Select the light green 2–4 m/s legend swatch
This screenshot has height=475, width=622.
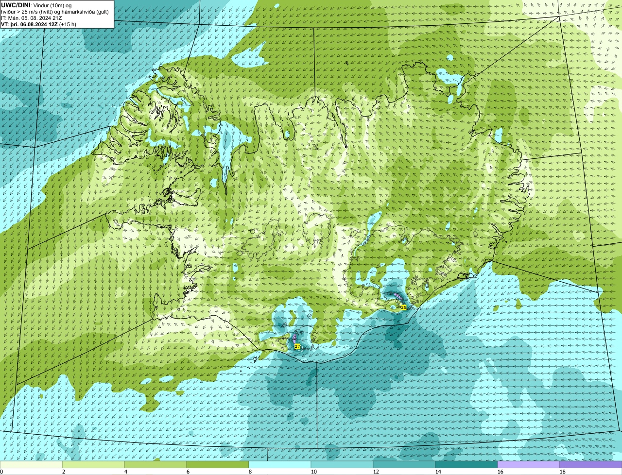[93, 464]
